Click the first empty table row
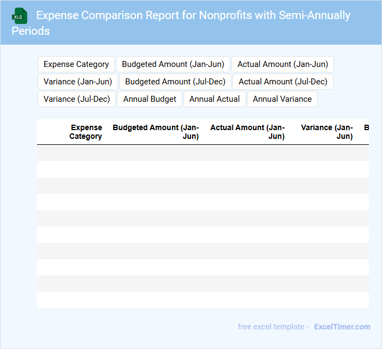 click(x=202, y=153)
